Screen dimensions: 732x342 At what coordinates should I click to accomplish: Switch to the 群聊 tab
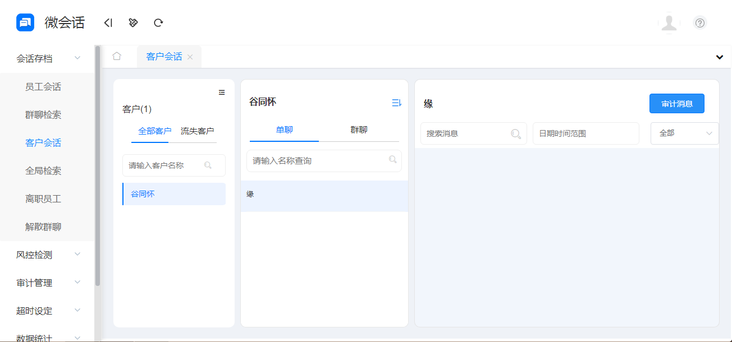coord(359,130)
